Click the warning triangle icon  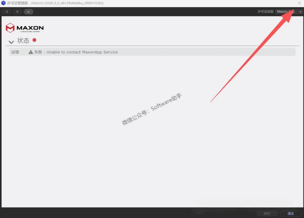click(x=31, y=52)
